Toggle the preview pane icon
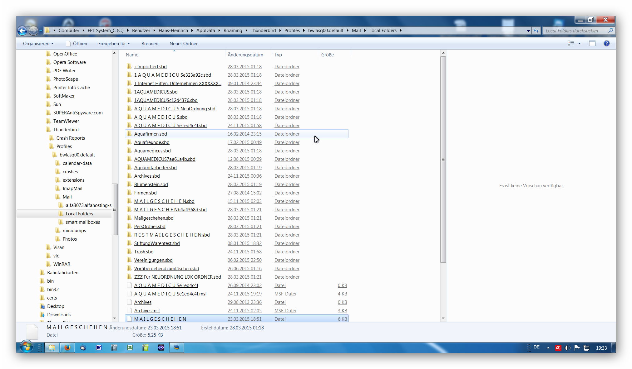 tap(592, 43)
